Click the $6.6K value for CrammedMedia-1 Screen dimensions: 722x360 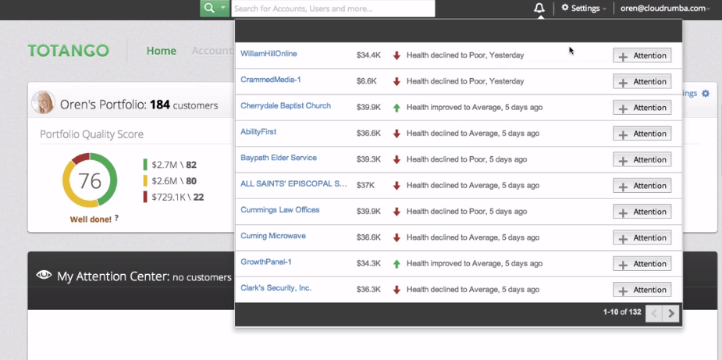point(367,81)
